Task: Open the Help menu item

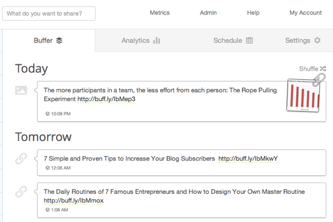Action: coord(253,13)
